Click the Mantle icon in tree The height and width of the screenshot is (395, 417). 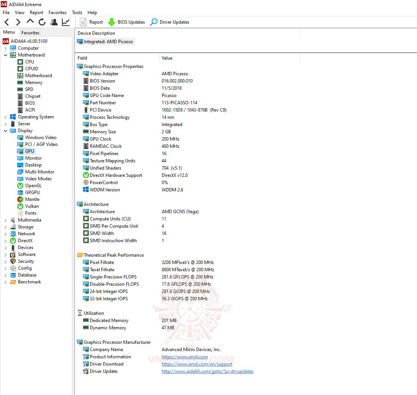click(20, 199)
